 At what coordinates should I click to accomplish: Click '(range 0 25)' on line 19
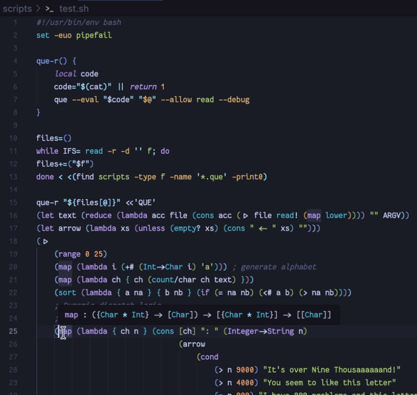(81, 254)
